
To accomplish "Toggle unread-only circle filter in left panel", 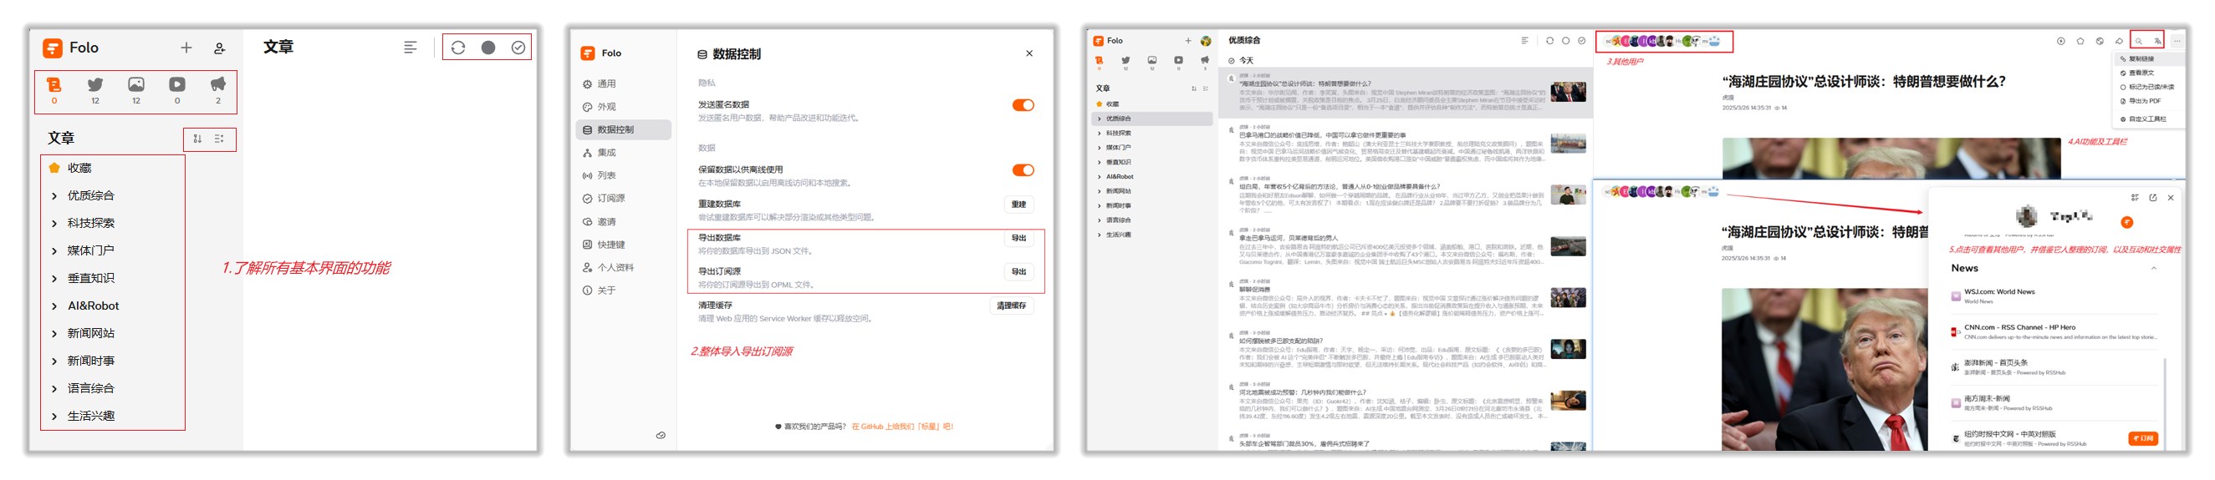I will [487, 48].
